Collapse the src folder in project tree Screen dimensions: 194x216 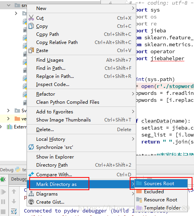pos(9,5)
